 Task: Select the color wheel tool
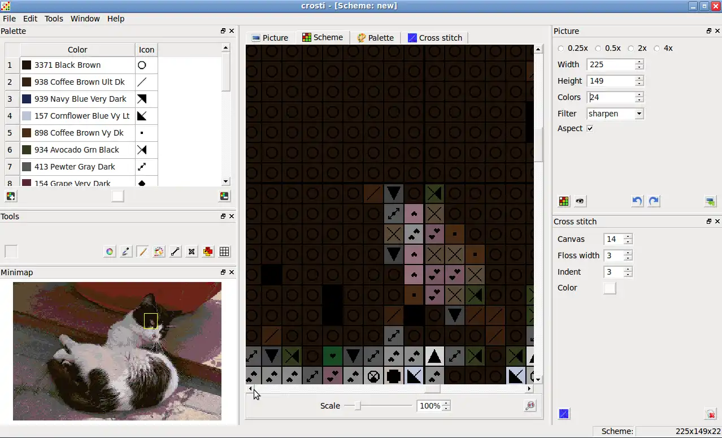[110, 251]
